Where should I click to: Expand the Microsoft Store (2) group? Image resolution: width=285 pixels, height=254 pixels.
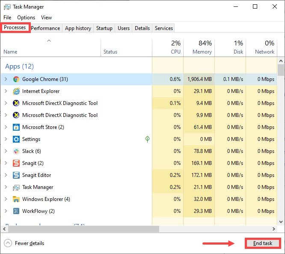(6, 127)
